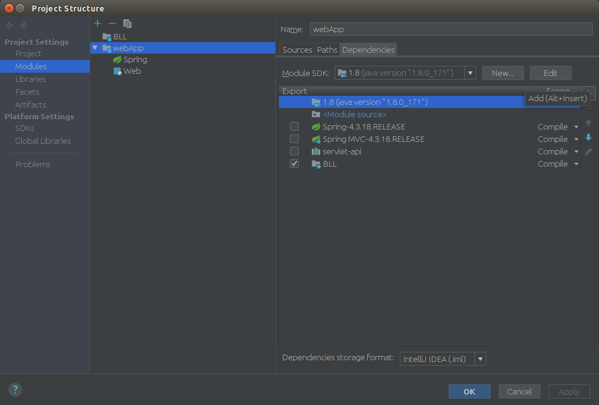Image resolution: width=599 pixels, height=405 pixels.
Task: Move dependency down with the blue arrow
Action: (x=588, y=137)
